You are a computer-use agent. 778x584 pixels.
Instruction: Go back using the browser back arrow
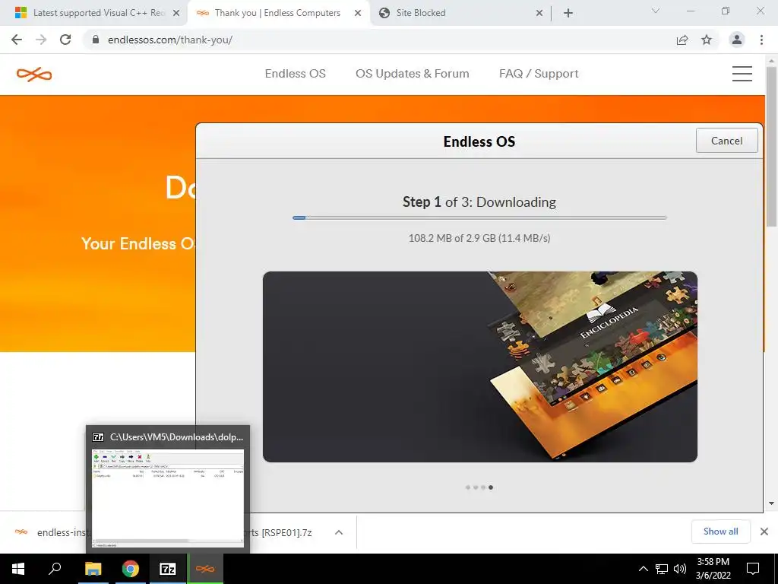pyautogui.click(x=17, y=40)
